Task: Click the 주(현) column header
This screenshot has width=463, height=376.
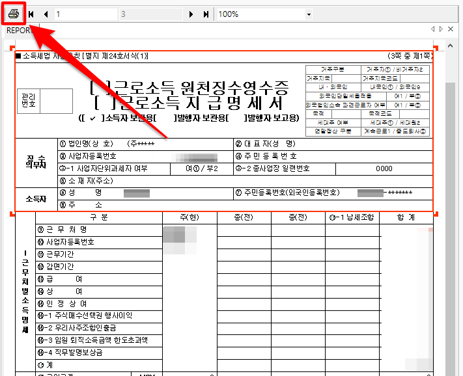Action: (189, 218)
